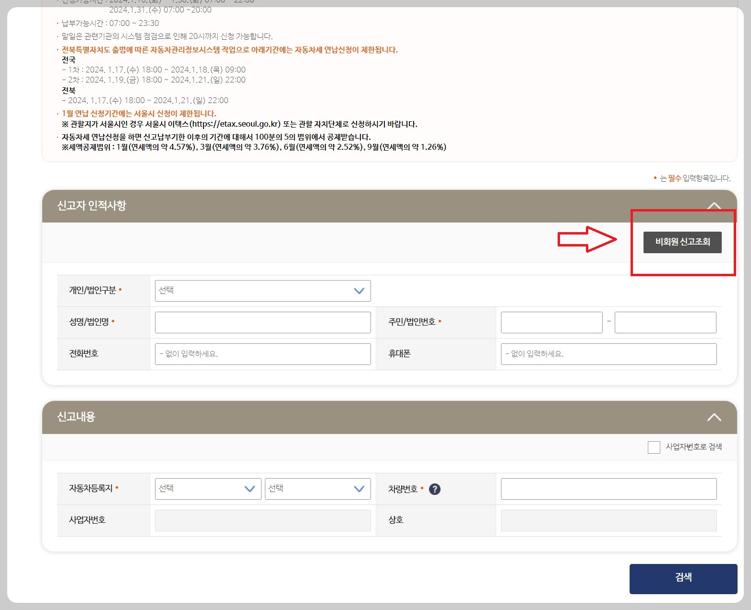Click into the 휴대폰 mobile number field
Image resolution: width=751 pixels, height=610 pixels.
click(608, 354)
